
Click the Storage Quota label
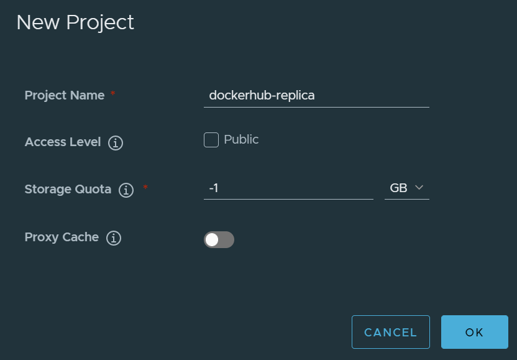68,189
